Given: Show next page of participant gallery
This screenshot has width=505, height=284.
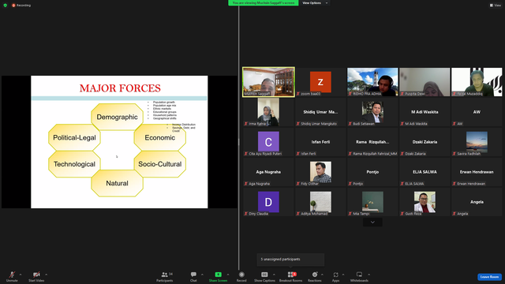Looking at the screenshot, I should click(x=372, y=222).
